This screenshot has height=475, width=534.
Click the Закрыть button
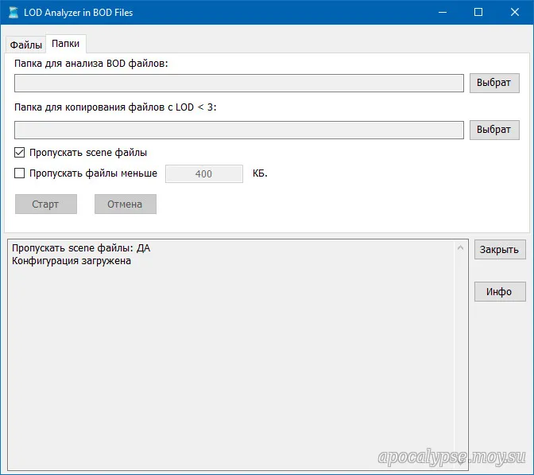[x=500, y=250]
